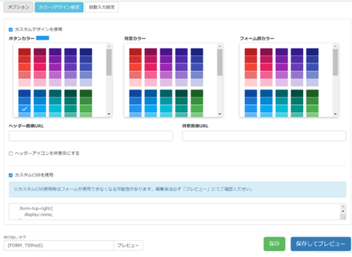Pick the darkest red swatch in ボタンカラー
Screen dimensions: 352x257
[25, 52]
